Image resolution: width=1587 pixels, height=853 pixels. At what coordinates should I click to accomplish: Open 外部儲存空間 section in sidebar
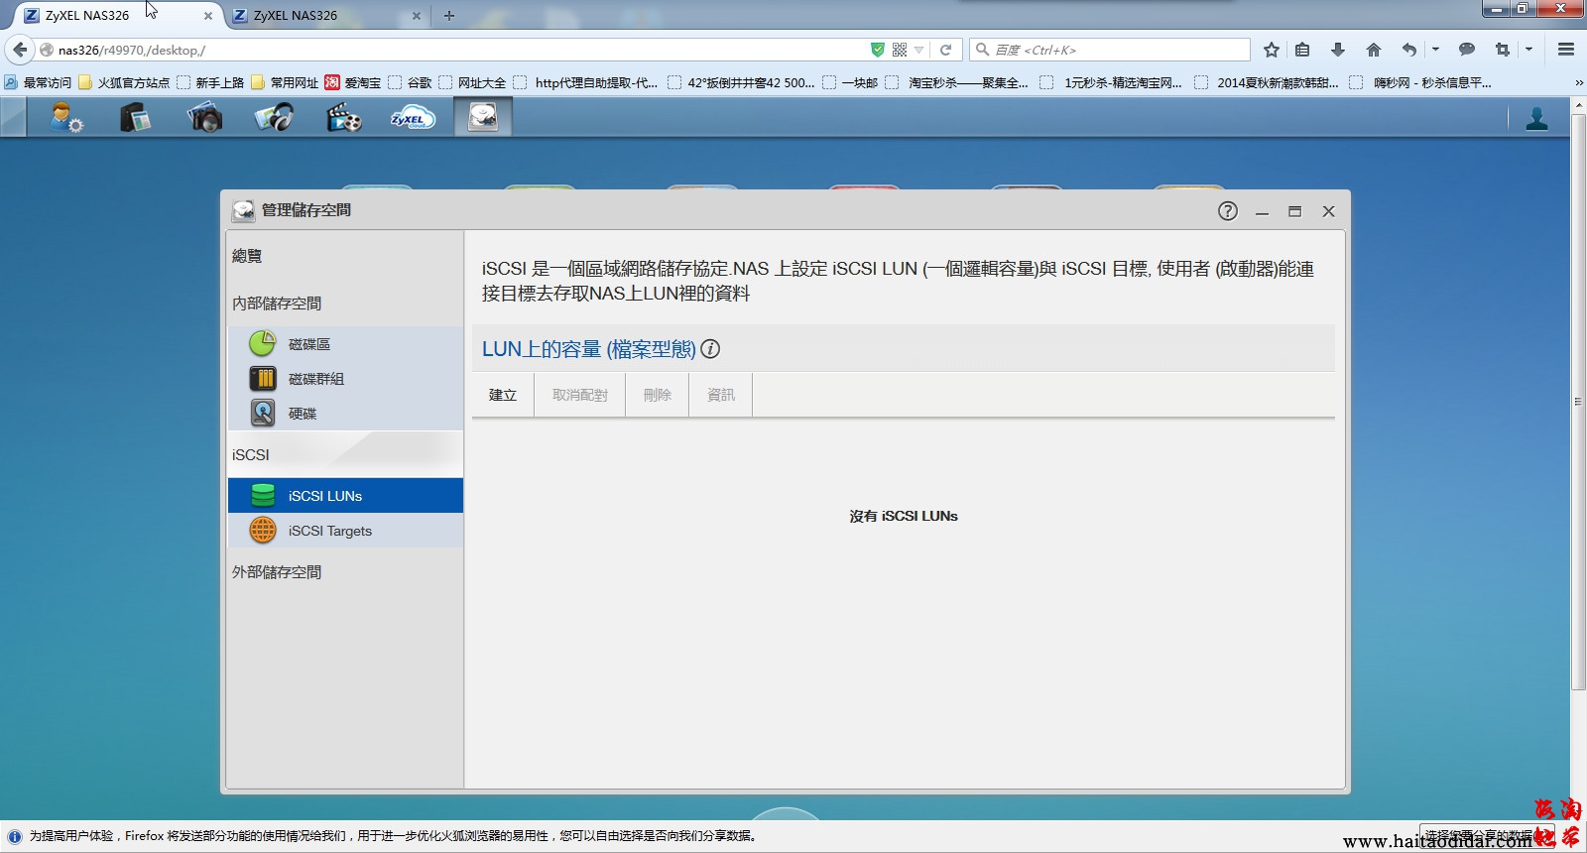pos(277,572)
